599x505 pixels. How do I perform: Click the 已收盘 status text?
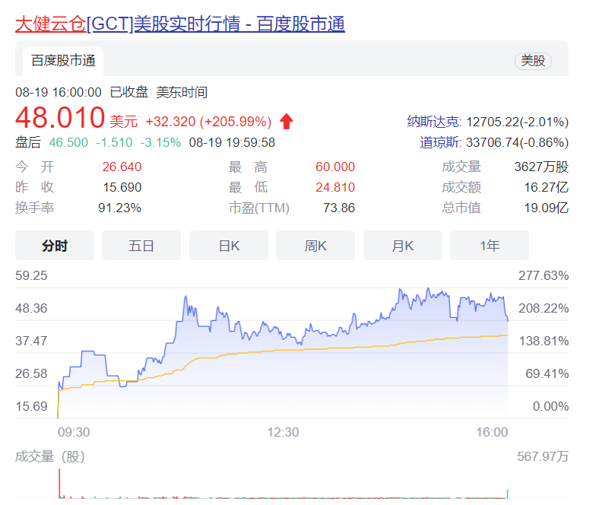[x=129, y=93]
